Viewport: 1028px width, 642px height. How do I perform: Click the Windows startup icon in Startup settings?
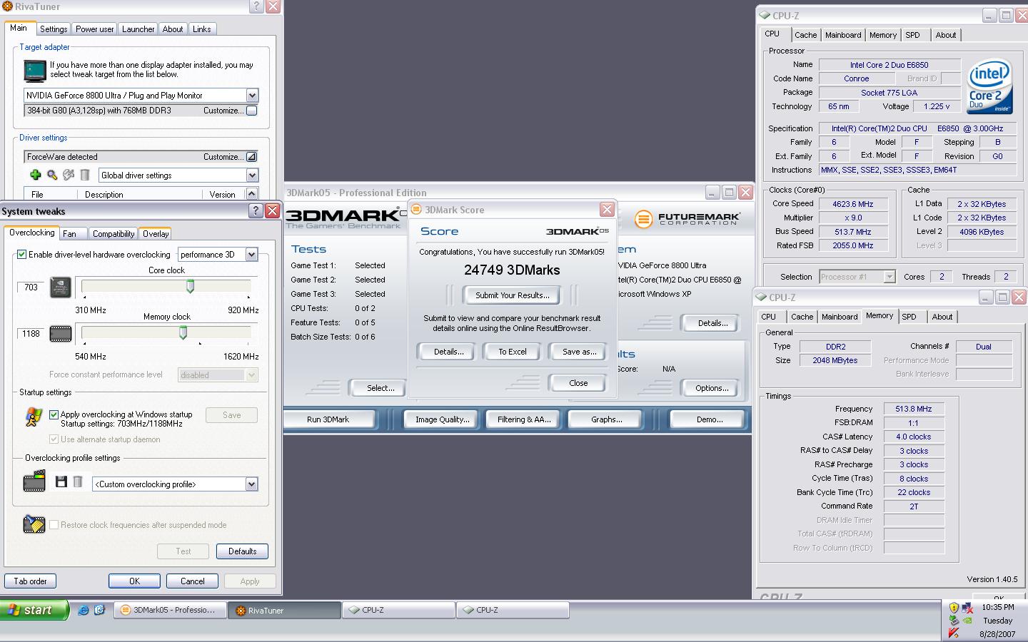point(33,417)
